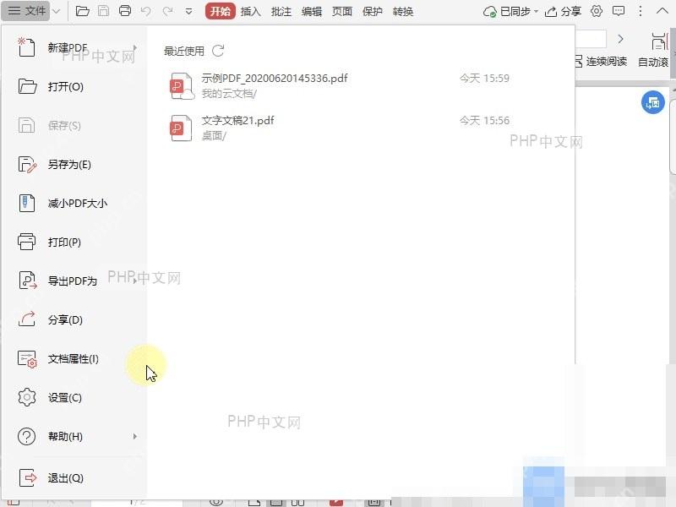Open the 帮助(H) menu item

click(74, 436)
